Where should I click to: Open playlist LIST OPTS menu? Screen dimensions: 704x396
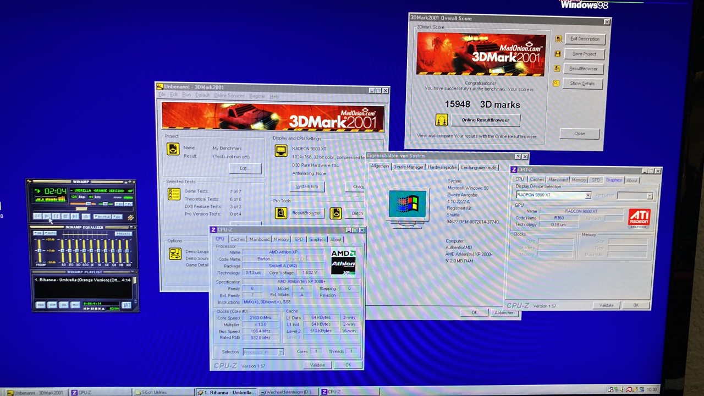(x=127, y=305)
